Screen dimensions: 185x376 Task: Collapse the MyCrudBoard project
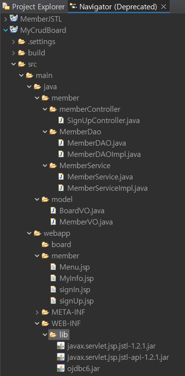tap(6, 30)
